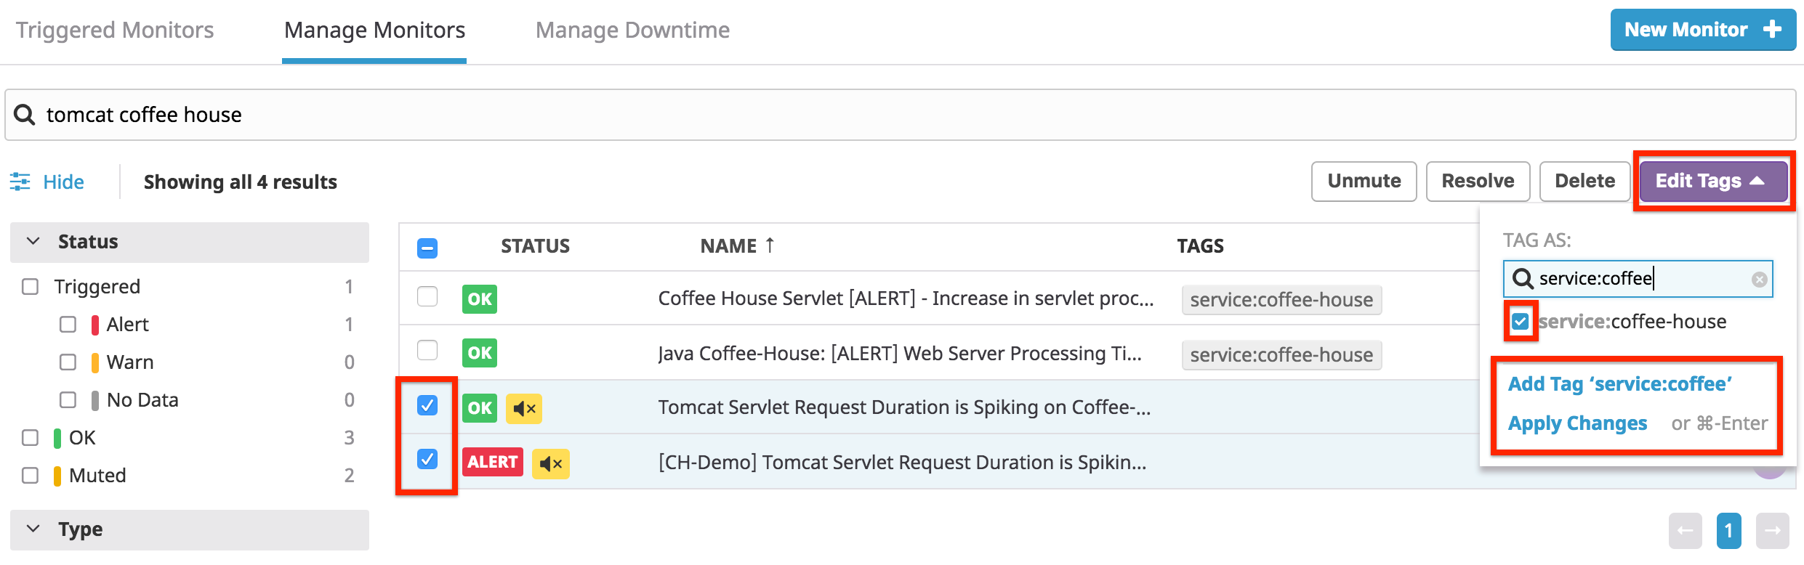This screenshot has height=565, width=1804.
Task: Click the sort arrow beside NAME column
Action: [770, 245]
